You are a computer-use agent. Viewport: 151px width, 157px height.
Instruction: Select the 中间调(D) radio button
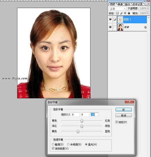(x=68, y=144)
